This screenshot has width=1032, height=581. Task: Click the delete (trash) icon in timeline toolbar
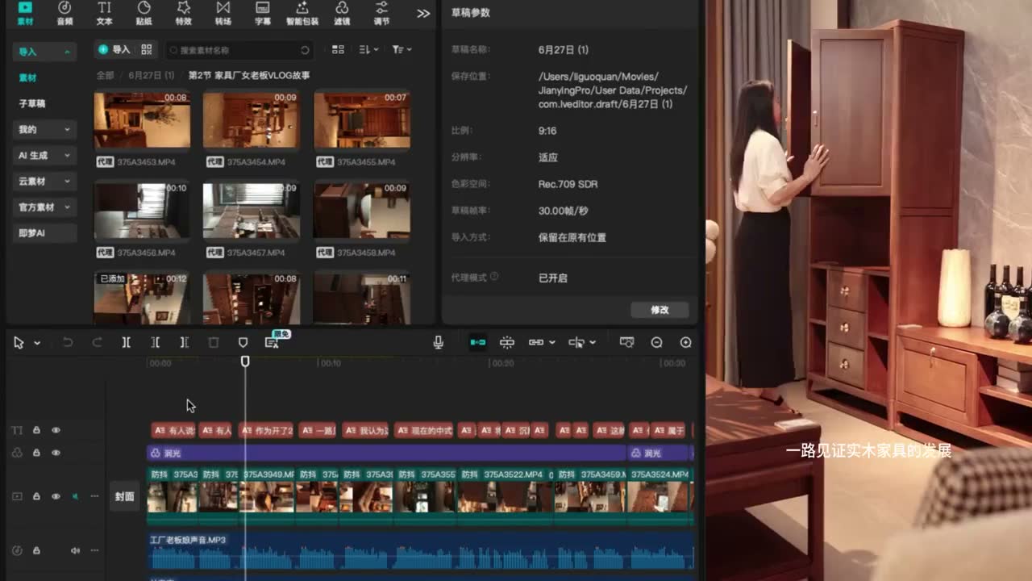(x=214, y=343)
